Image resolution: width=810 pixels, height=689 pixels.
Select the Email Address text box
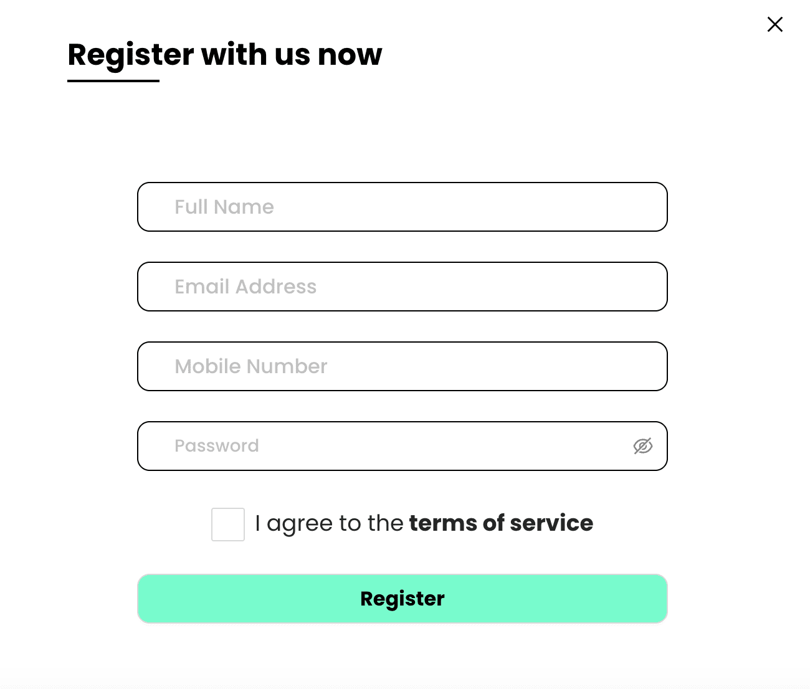403,287
